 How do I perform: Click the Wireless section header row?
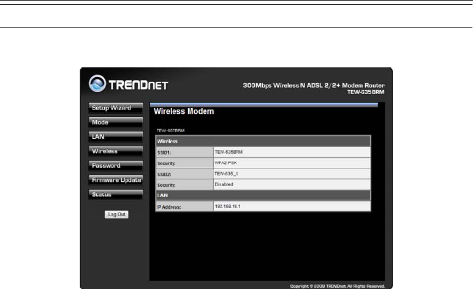pyautogui.click(x=263, y=141)
